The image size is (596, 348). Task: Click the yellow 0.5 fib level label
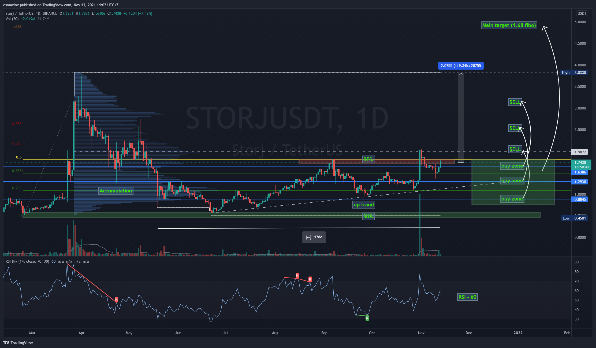point(19,157)
